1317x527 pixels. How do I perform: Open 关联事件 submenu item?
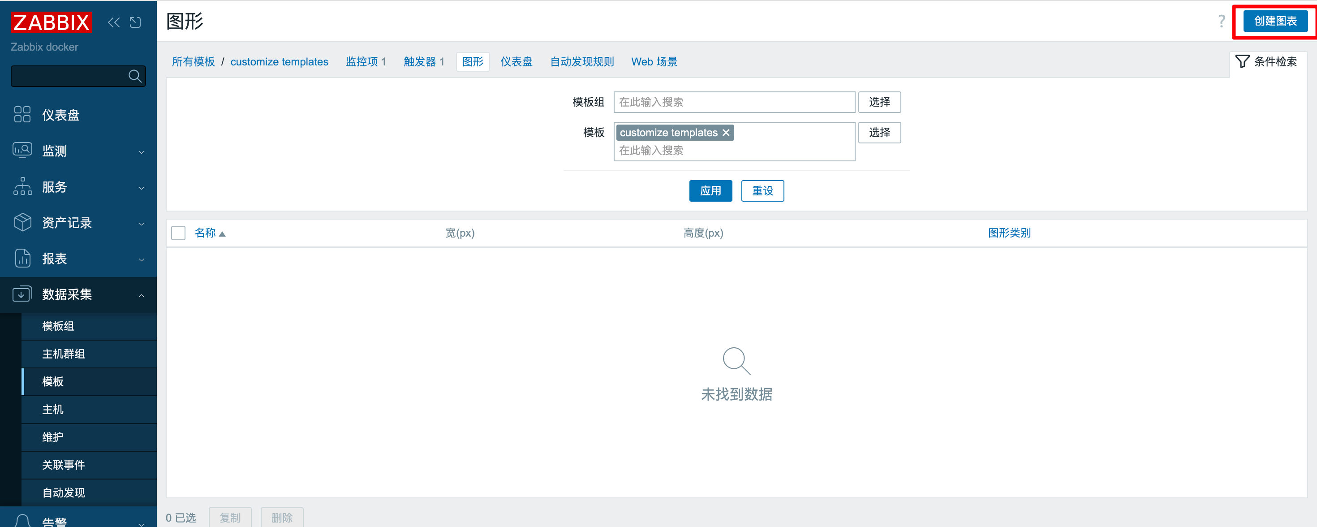click(89, 465)
